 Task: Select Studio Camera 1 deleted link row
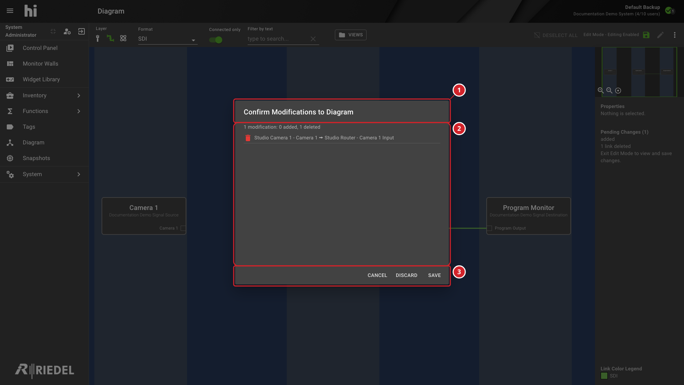coord(342,138)
